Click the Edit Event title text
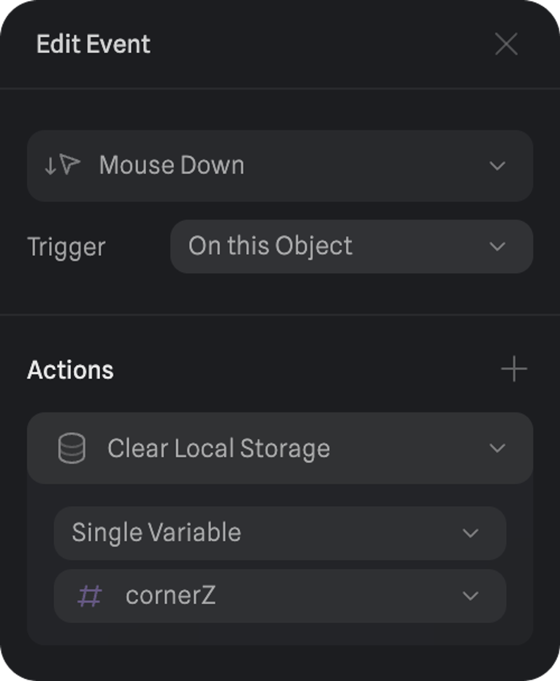This screenshot has width=560, height=681. pos(93,44)
